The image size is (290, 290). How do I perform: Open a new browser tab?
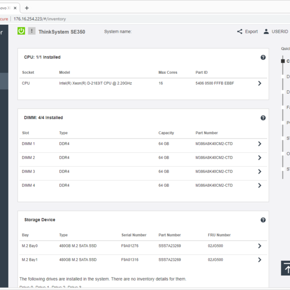27,8
